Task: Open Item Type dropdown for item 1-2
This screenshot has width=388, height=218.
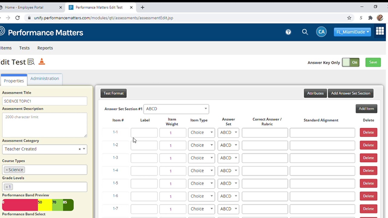Action: tap(201, 145)
